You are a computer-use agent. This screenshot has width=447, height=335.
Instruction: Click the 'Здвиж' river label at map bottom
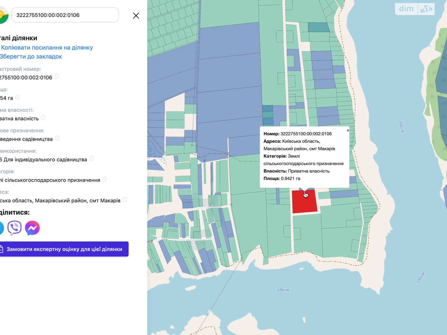[x=283, y=289]
